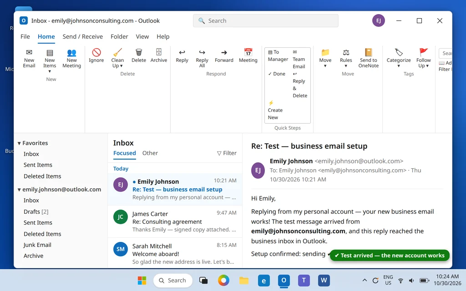Switch to the Folder tab
Screen dimensions: 466x291
click(x=119, y=36)
